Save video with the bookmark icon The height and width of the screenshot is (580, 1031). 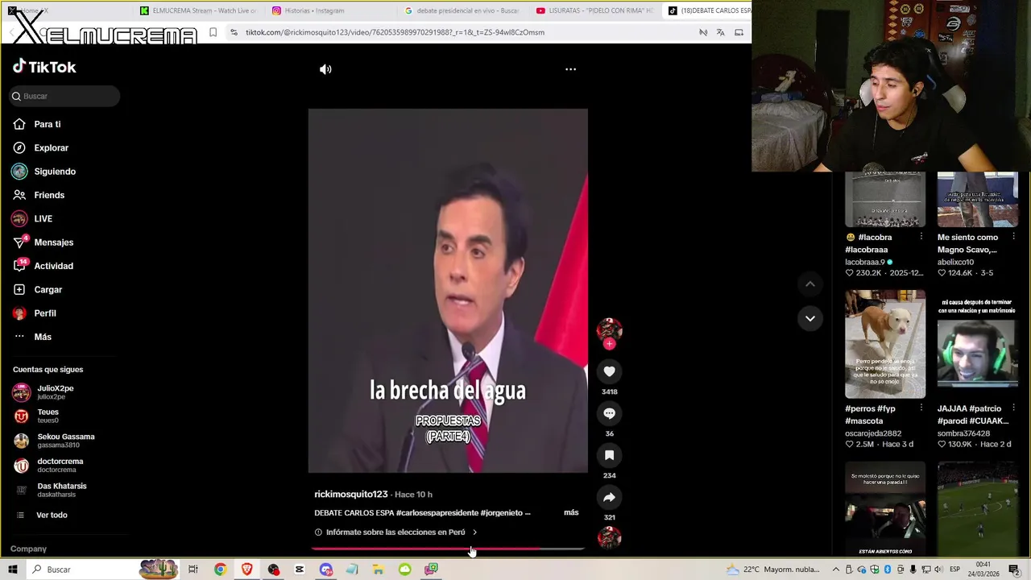tap(609, 455)
